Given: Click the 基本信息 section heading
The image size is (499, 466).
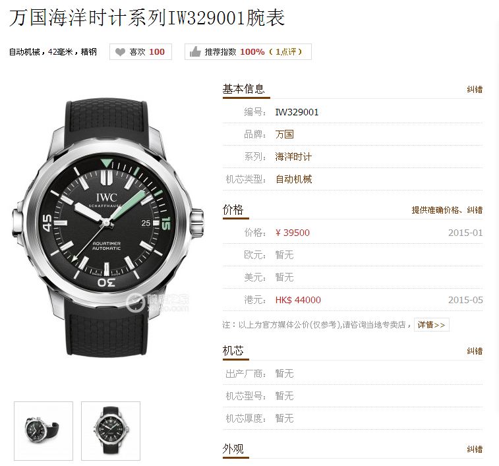Looking at the screenshot, I should pos(243,89).
